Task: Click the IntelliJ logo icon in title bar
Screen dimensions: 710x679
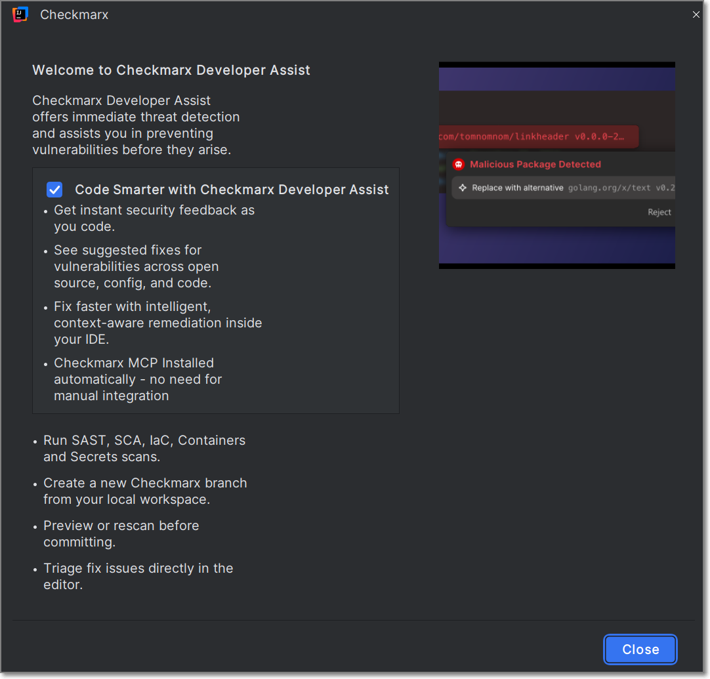Action: (x=20, y=14)
